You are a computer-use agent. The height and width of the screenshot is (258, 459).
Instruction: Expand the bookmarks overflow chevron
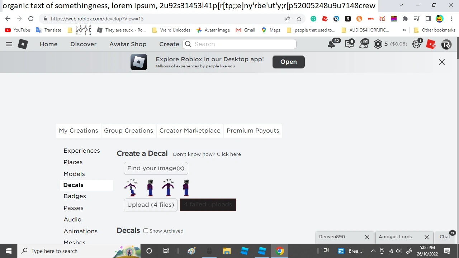coord(404,30)
